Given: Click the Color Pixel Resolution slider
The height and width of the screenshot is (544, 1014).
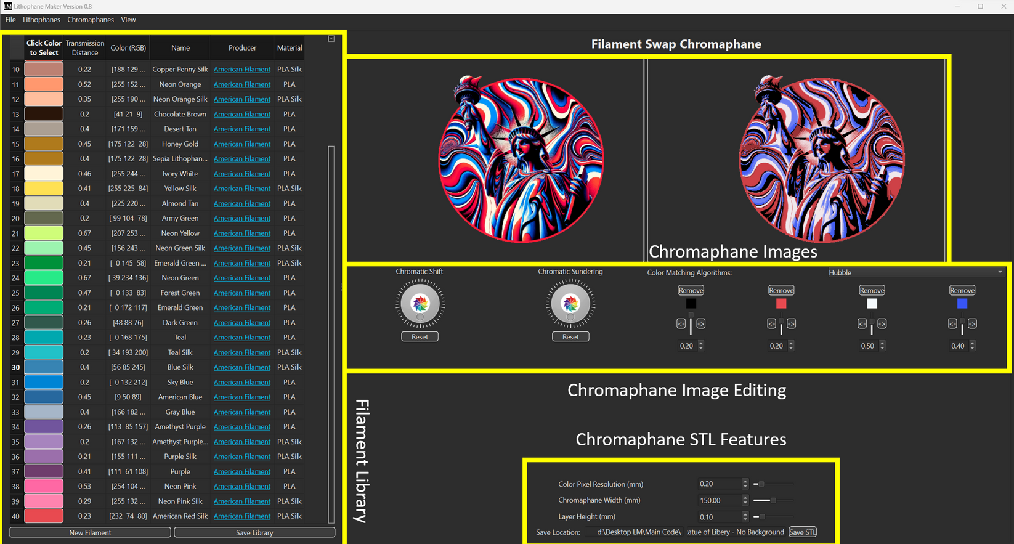Looking at the screenshot, I should [773, 484].
